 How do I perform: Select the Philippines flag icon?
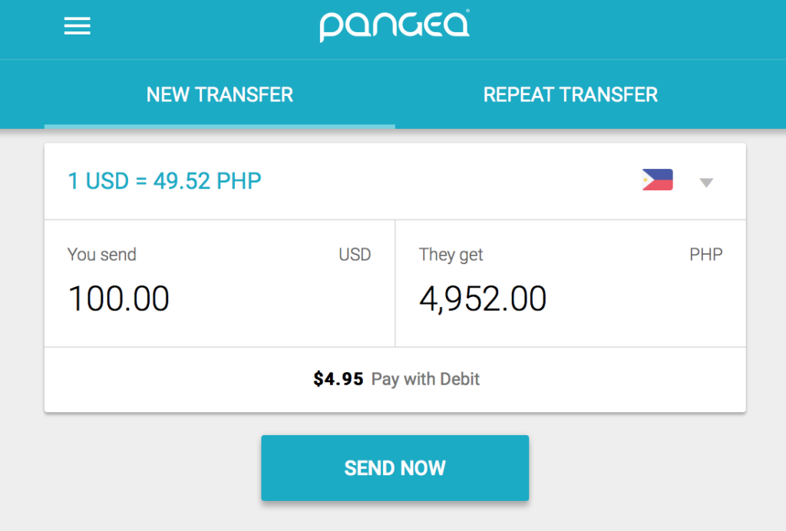click(657, 180)
